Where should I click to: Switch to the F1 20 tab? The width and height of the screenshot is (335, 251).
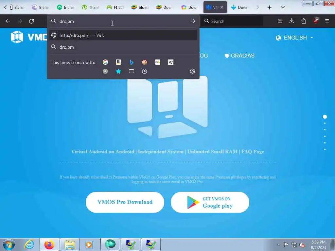115,8
